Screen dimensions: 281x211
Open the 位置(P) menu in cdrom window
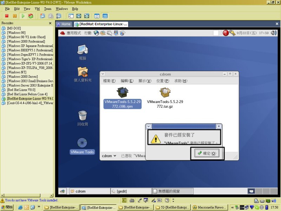(x=163, y=81)
